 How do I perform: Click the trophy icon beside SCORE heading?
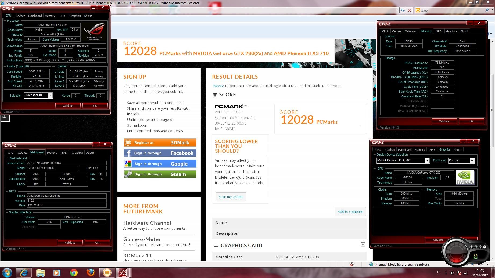point(215,95)
